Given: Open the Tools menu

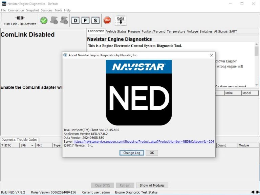Looking at the screenshot, I should coord(58,10).
